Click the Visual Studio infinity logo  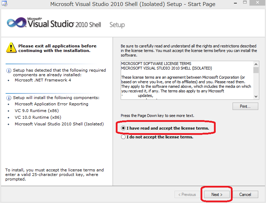point(17,22)
